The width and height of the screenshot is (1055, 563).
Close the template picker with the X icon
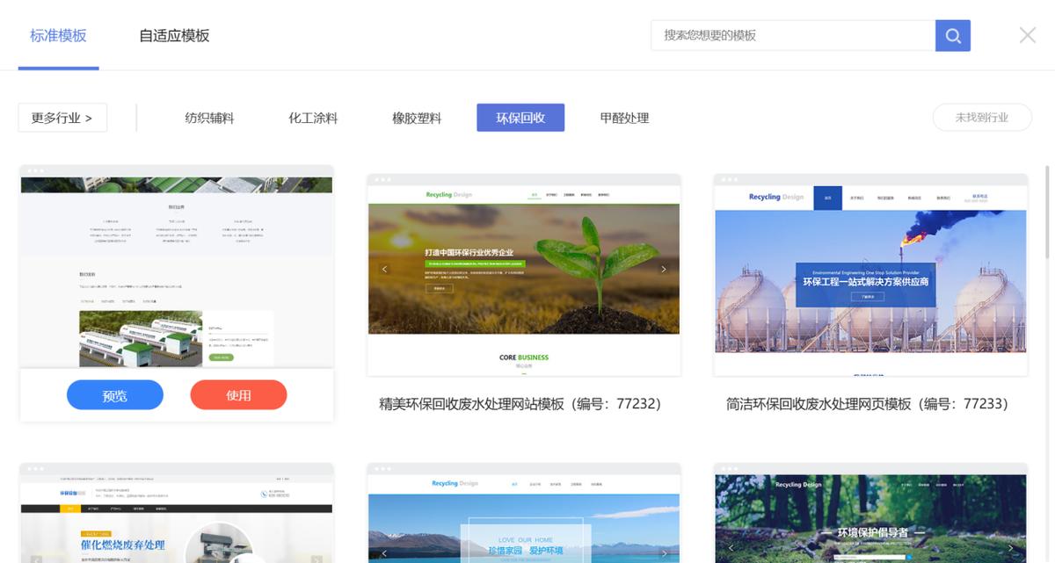1027,34
